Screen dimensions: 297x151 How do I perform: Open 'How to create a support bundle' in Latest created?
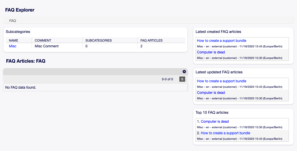(221, 41)
